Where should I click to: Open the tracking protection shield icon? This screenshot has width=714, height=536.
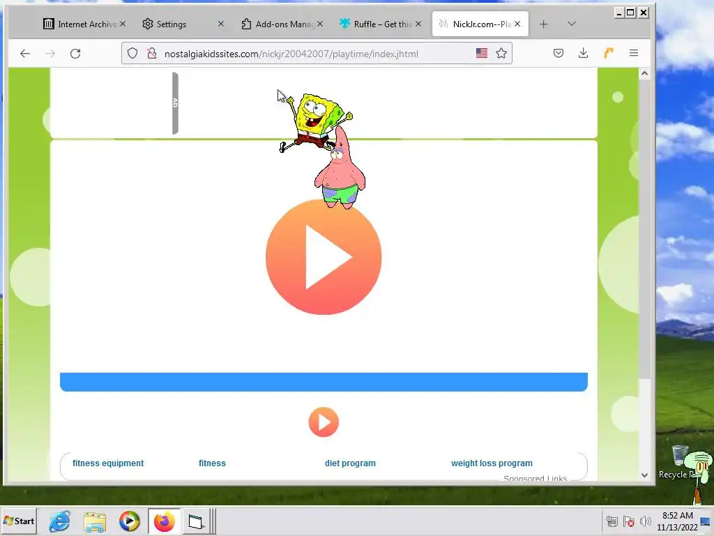point(132,53)
